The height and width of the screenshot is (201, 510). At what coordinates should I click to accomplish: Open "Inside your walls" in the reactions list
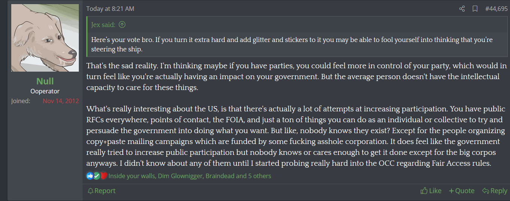pos(131,175)
